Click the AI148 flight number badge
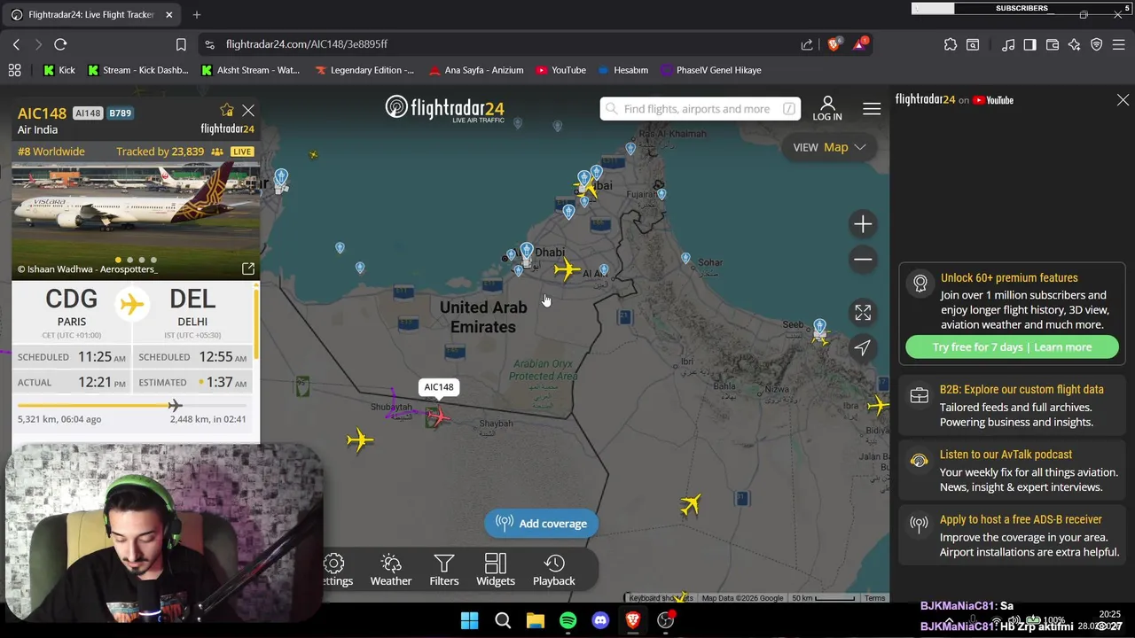The width and height of the screenshot is (1135, 638). [x=88, y=113]
